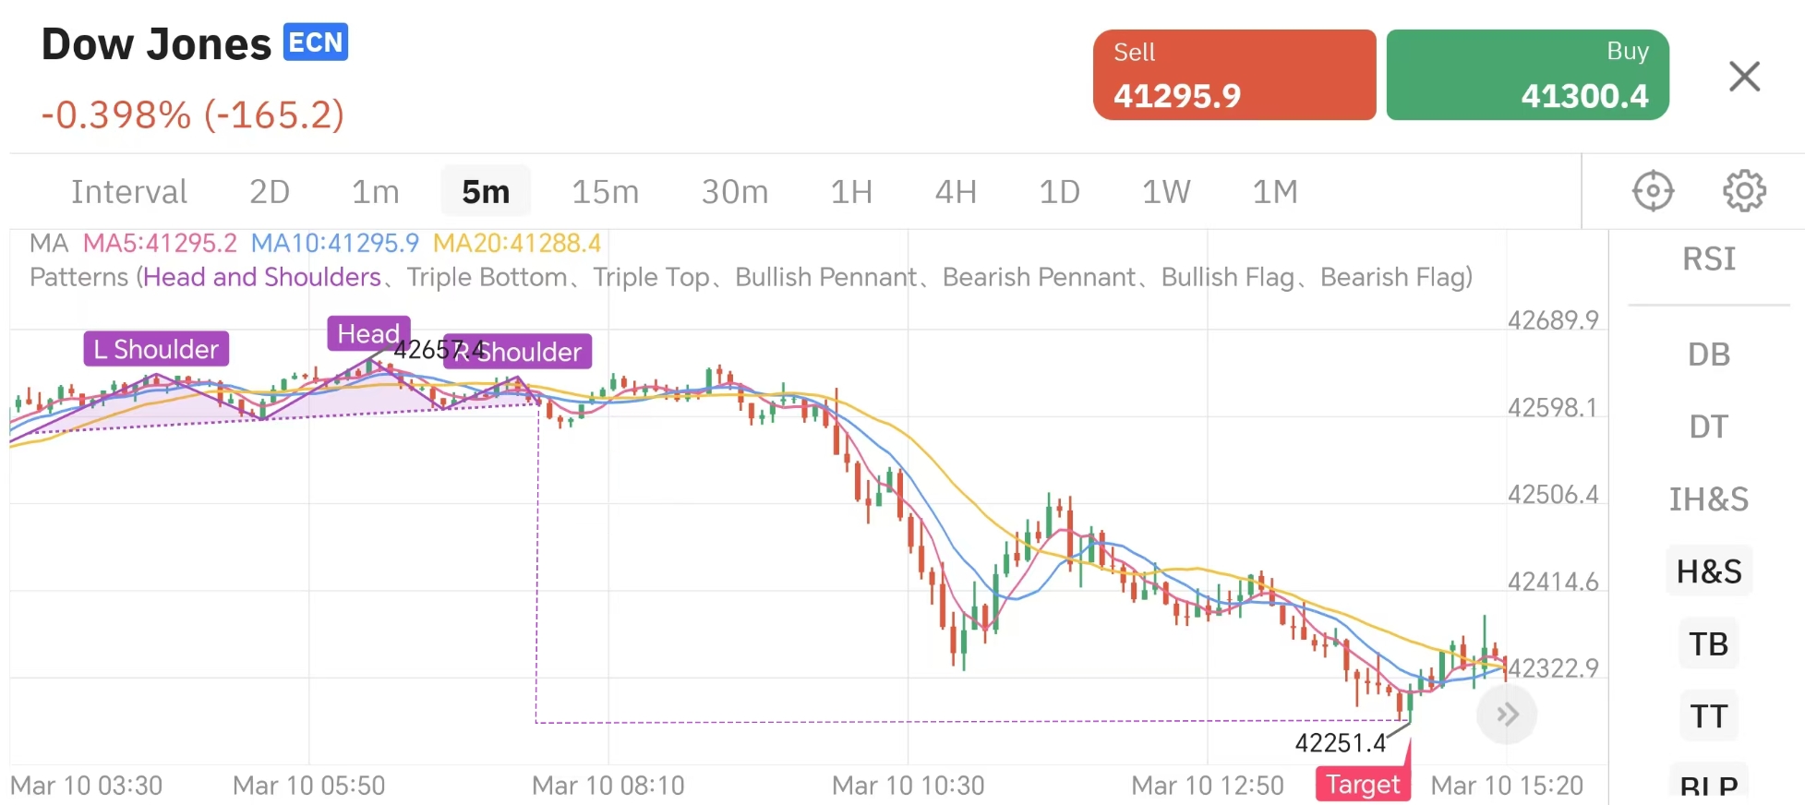Toggle the TT triple top pattern

pos(1708,716)
